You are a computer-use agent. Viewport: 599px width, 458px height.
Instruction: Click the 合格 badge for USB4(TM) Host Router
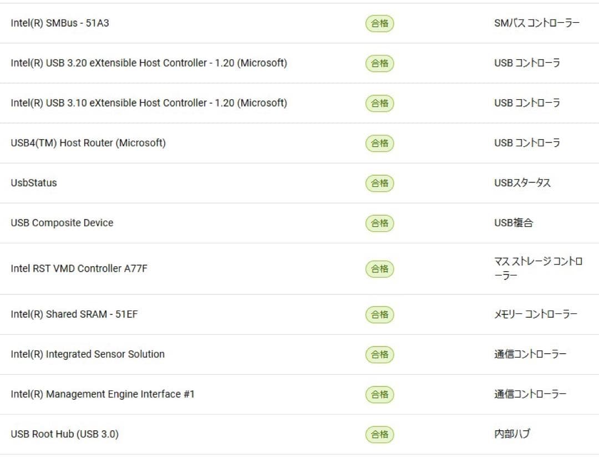[379, 143]
